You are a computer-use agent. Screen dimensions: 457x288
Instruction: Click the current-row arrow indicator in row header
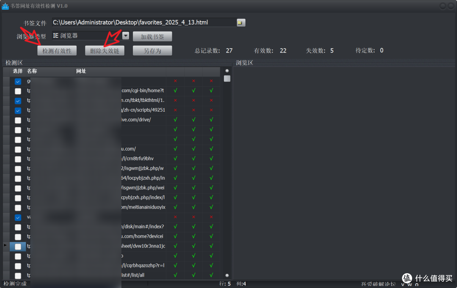point(5,245)
